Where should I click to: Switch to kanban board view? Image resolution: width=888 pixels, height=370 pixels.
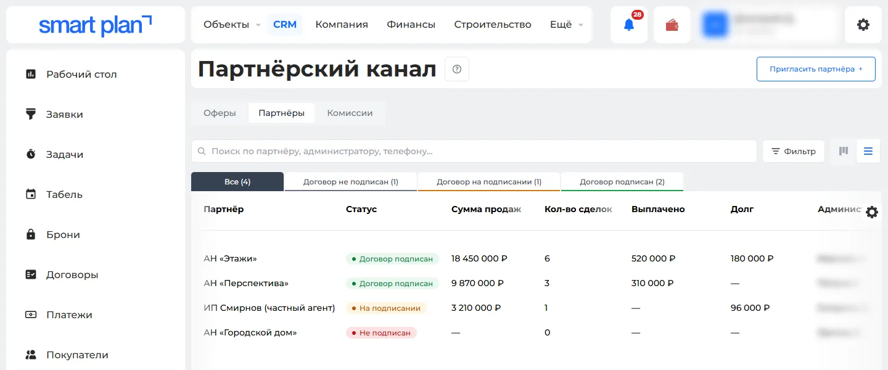844,151
